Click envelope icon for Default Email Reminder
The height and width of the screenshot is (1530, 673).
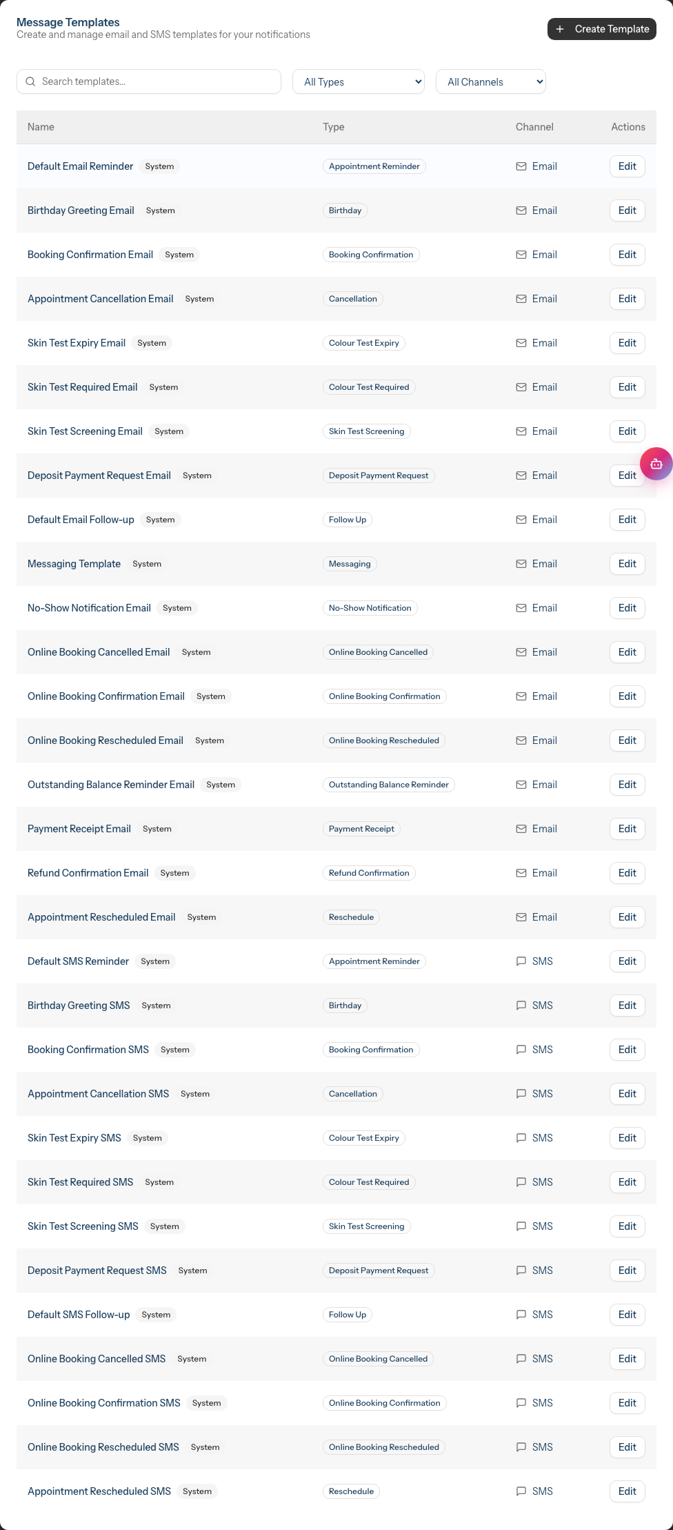[x=521, y=166]
